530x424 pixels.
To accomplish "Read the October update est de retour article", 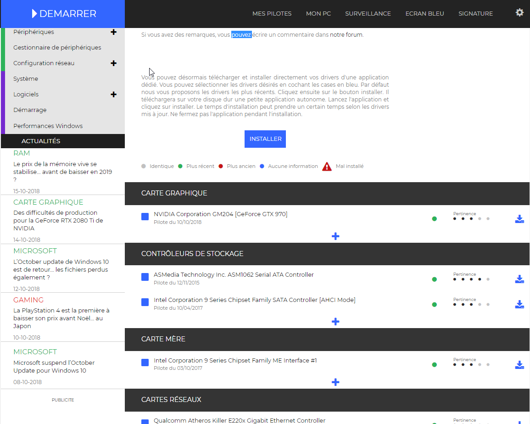I will (61, 269).
